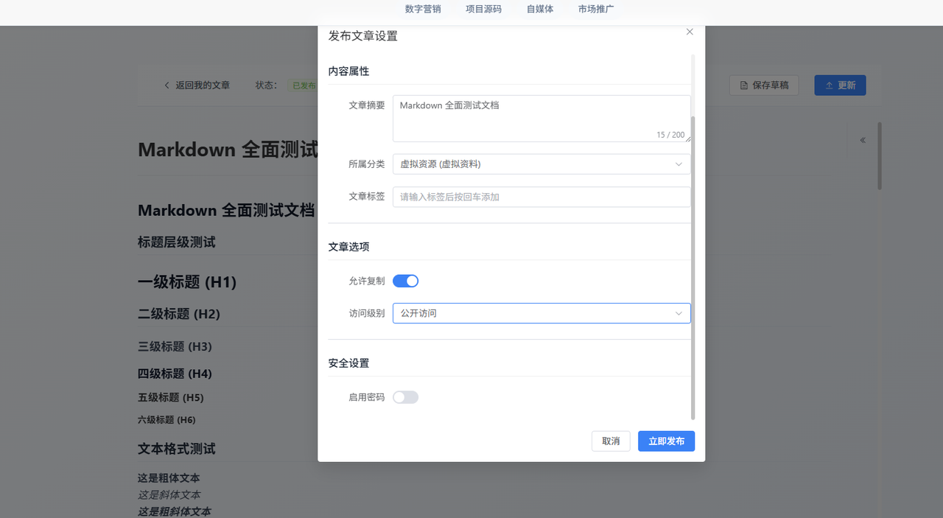Click the 取消 button
The height and width of the screenshot is (518, 943).
(611, 441)
